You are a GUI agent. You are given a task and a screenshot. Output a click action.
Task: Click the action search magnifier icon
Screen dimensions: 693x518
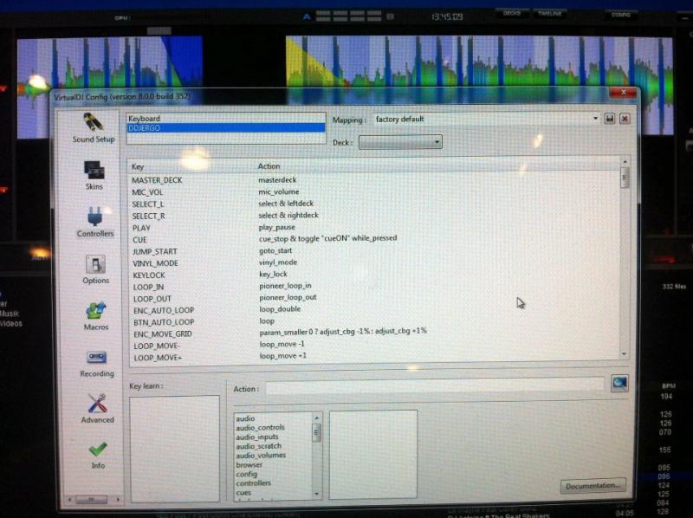(619, 383)
